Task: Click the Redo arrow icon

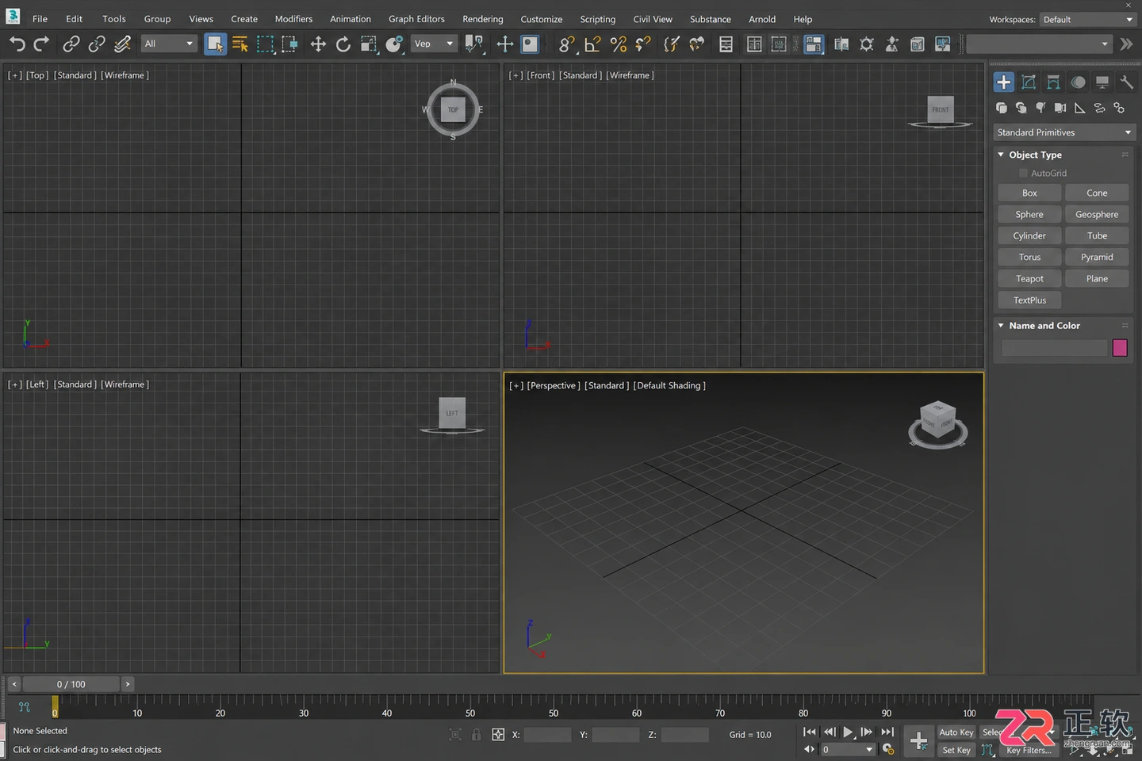Action: pos(42,44)
